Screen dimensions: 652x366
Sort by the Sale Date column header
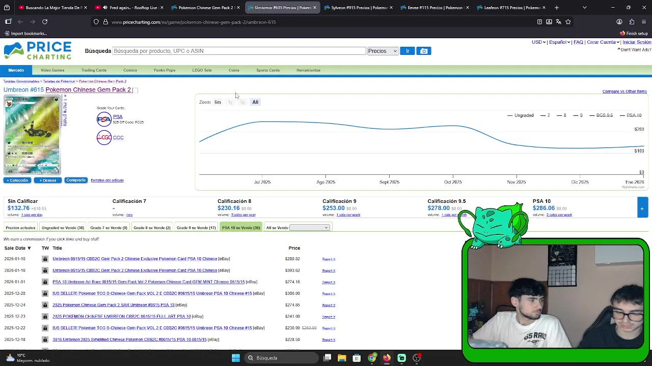[18, 248]
